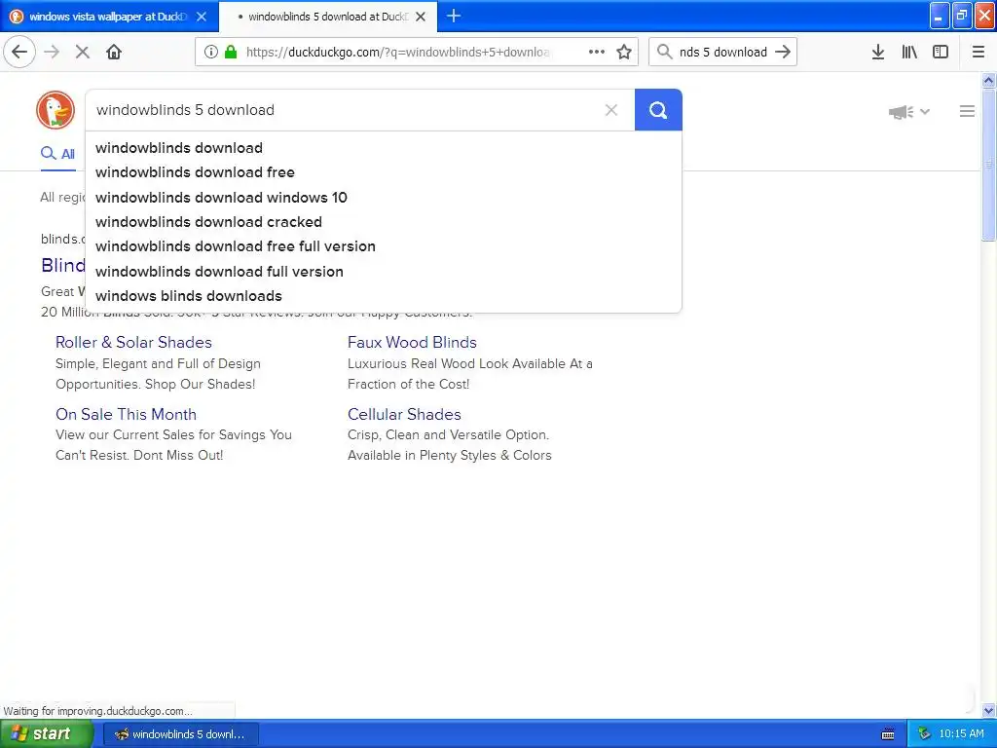Image resolution: width=997 pixels, height=748 pixels.
Task: Clear the DuckDuckGo search field
Action: coord(611,110)
